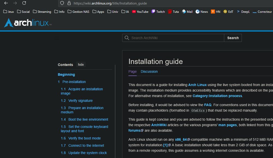Reload the current page
Image resolution: width=273 pixels, height=158 pixels.
24,4
